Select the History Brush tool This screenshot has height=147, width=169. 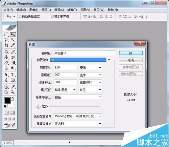pyautogui.click(x=13, y=57)
